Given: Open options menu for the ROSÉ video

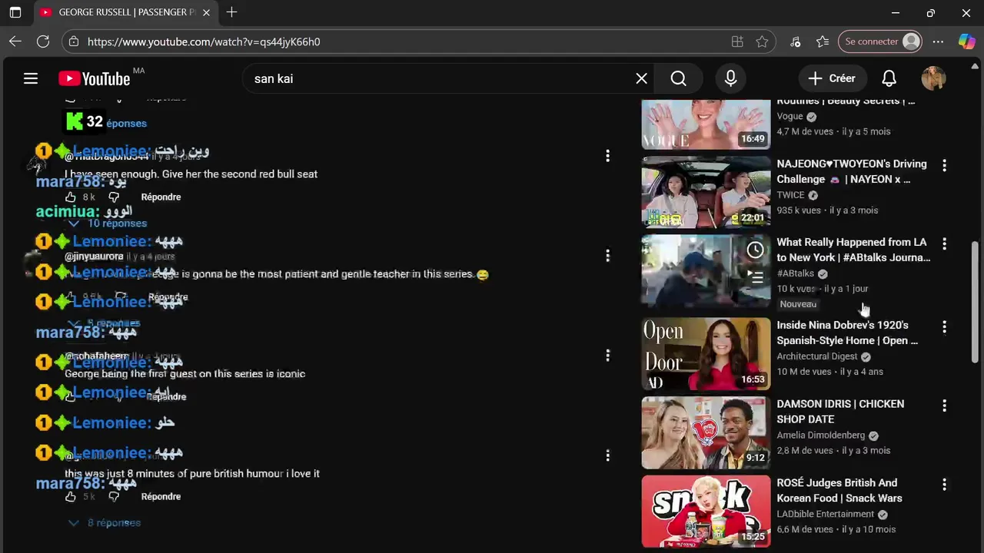Looking at the screenshot, I should 944,484.
